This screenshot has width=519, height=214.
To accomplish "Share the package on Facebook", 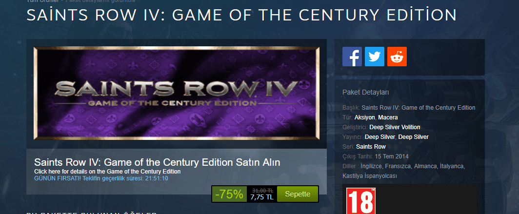I will tap(352, 57).
